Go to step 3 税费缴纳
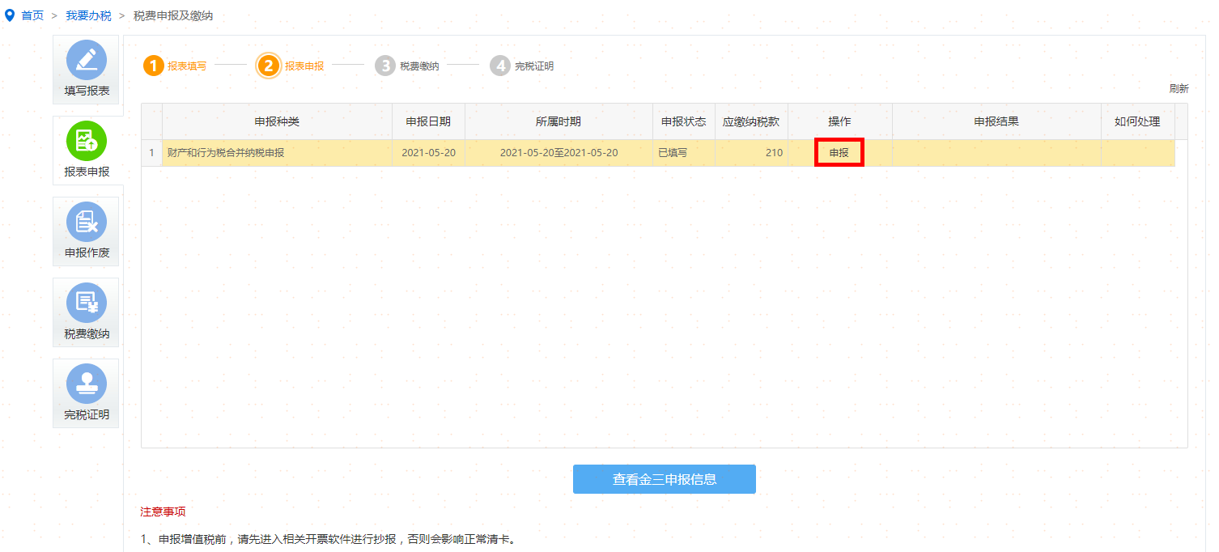The height and width of the screenshot is (552, 1219). pyautogui.click(x=407, y=66)
